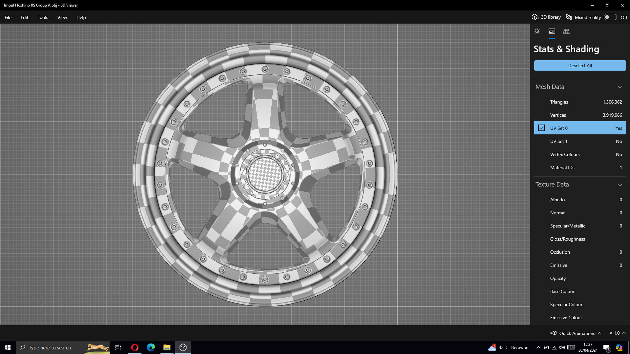Toggle the Mixed reality switch
Viewport: 630px width, 354px height.
tap(610, 17)
